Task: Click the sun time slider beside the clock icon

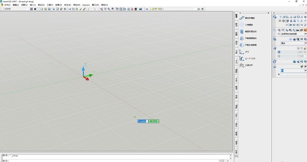Action: point(289,56)
